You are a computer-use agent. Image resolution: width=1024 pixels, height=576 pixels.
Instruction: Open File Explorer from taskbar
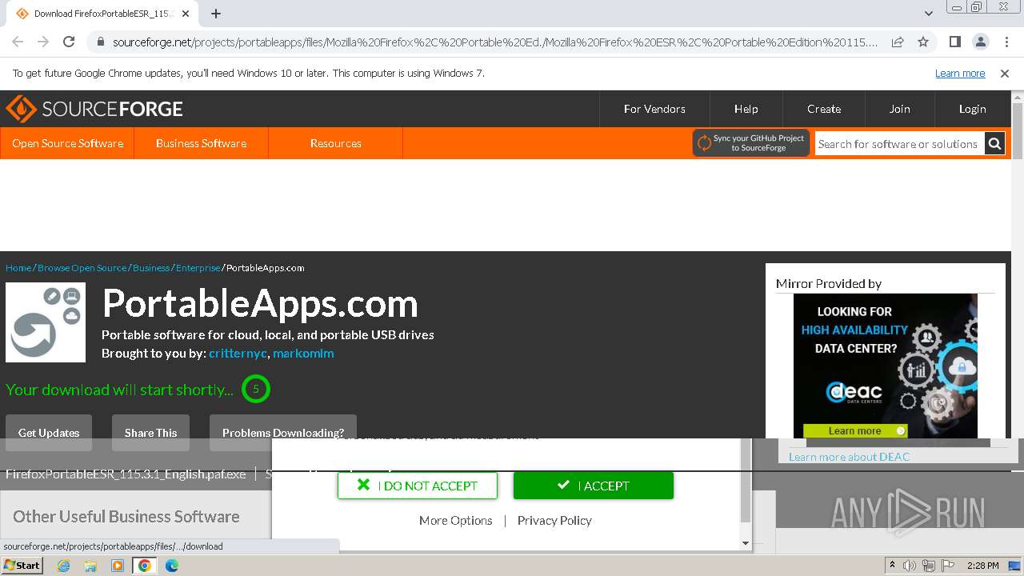90,566
